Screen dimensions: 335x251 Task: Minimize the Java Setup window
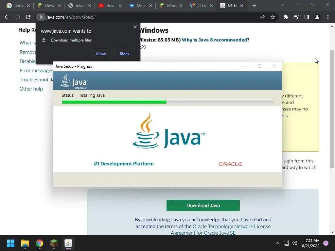pos(245,66)
